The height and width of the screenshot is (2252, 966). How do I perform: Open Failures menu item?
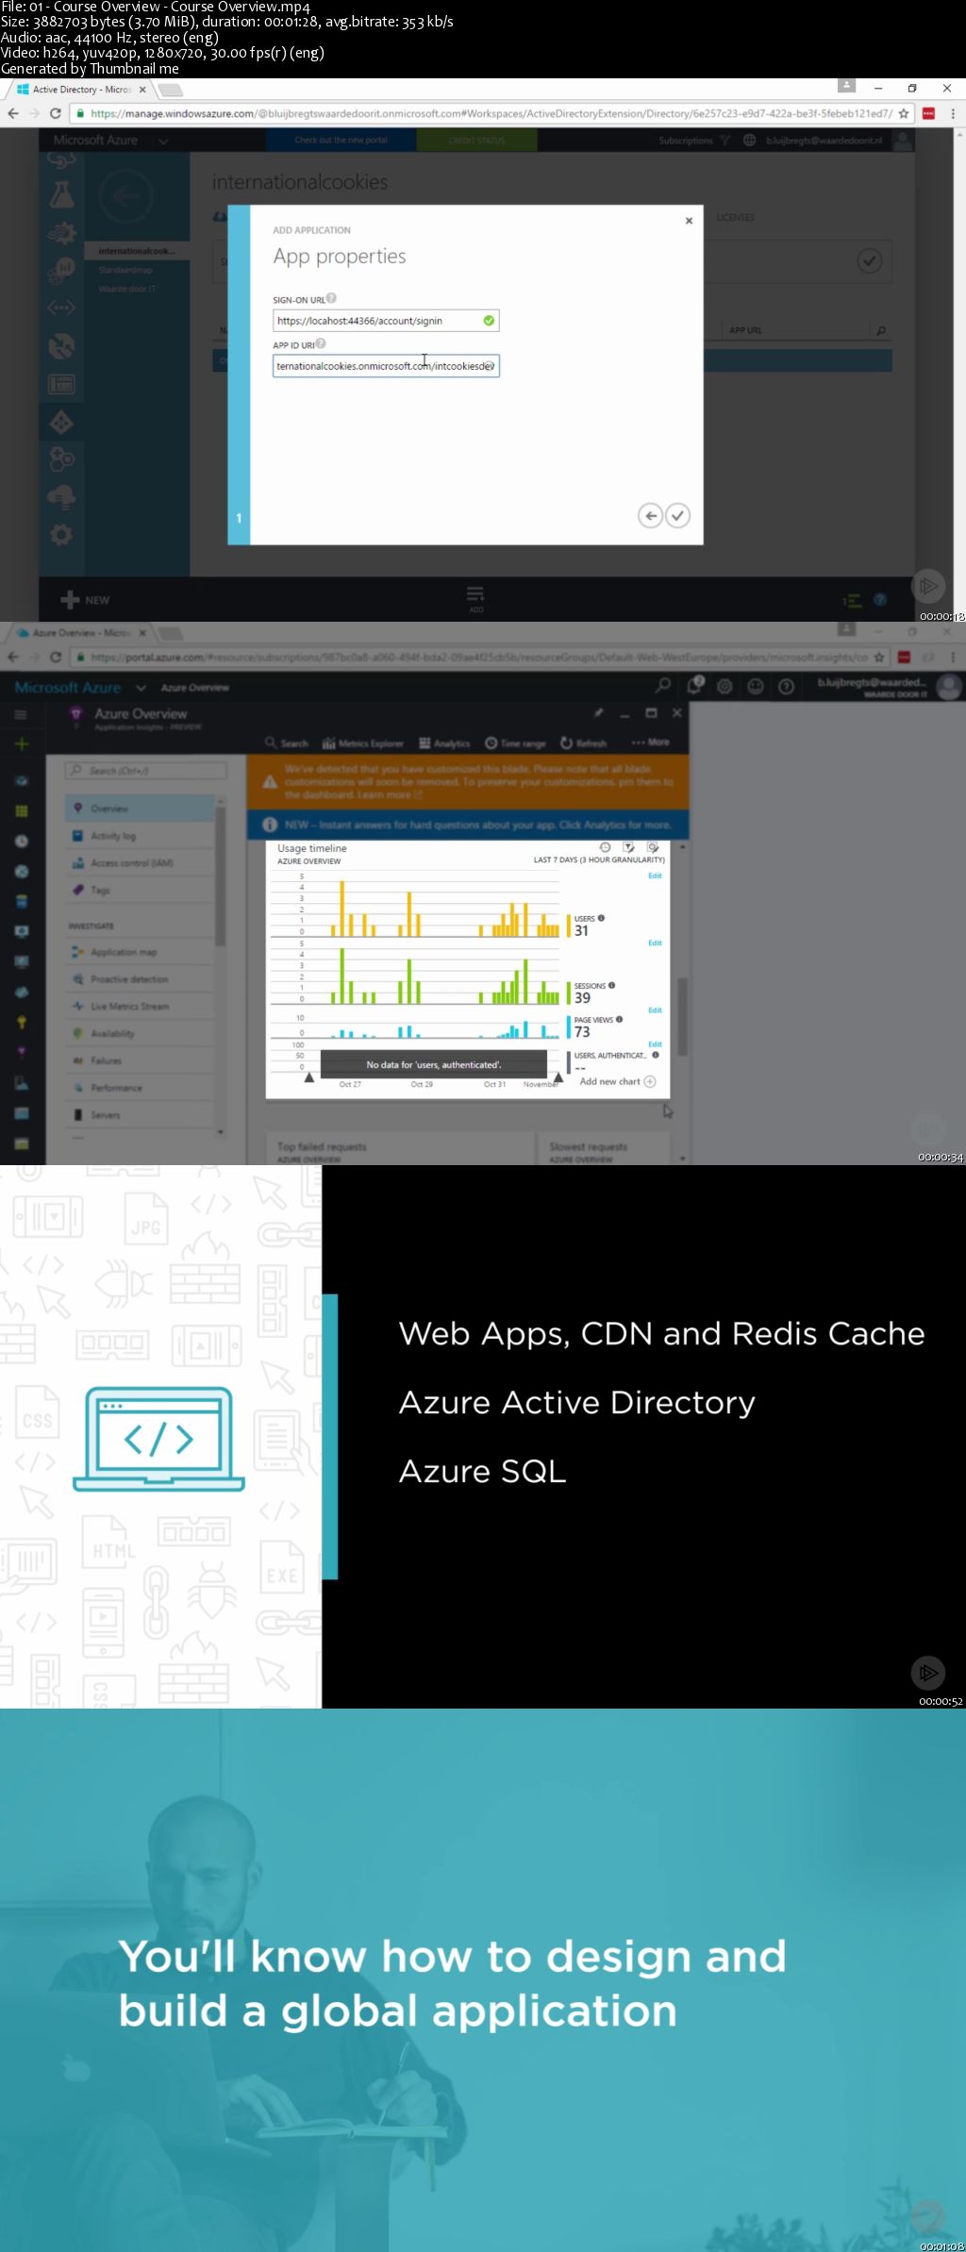pos(140,1061)
